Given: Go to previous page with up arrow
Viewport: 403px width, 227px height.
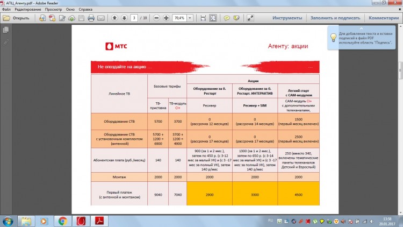Looking at the screenshot, I should click(114, 18).
